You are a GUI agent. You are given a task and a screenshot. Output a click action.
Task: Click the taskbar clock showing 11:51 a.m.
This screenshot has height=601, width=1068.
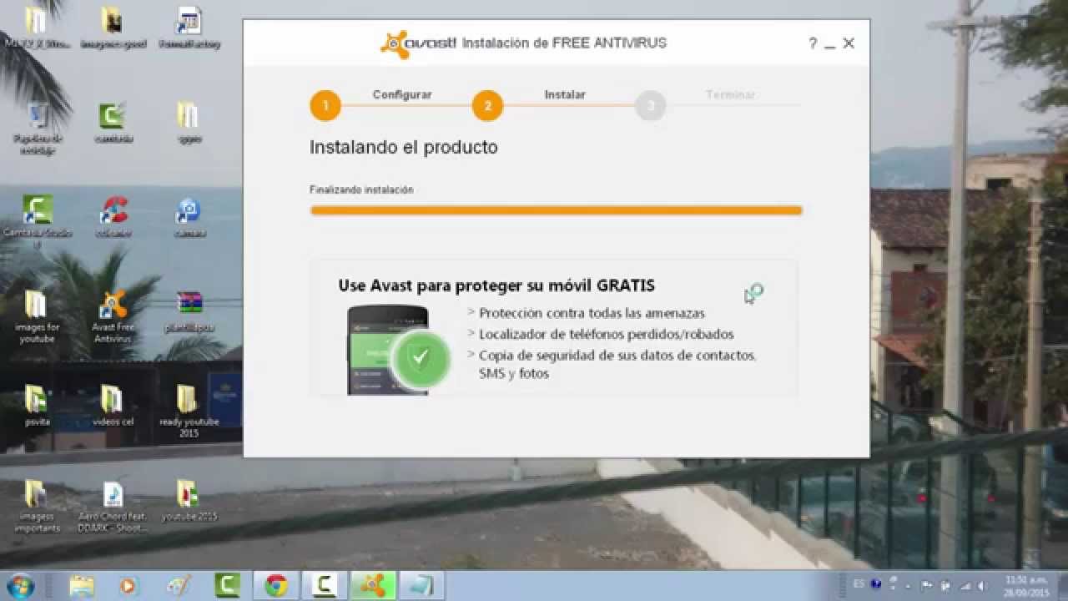pyautogui.click(x=1026, y=585)
